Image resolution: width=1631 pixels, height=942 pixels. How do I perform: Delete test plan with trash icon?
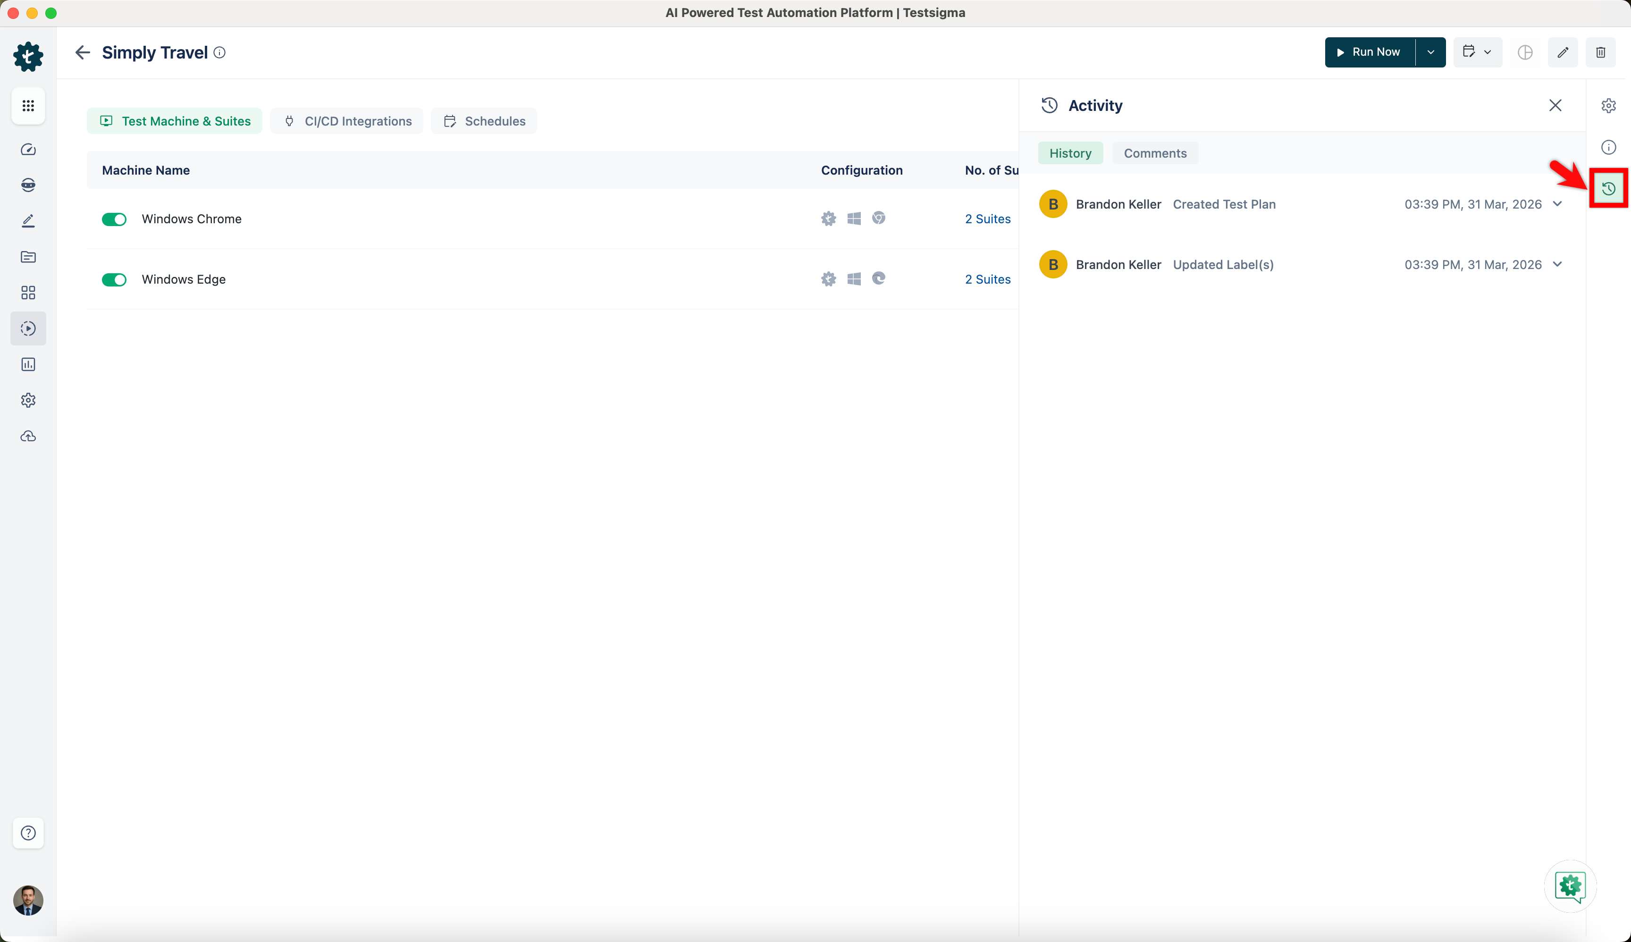tap(1601, 52)
